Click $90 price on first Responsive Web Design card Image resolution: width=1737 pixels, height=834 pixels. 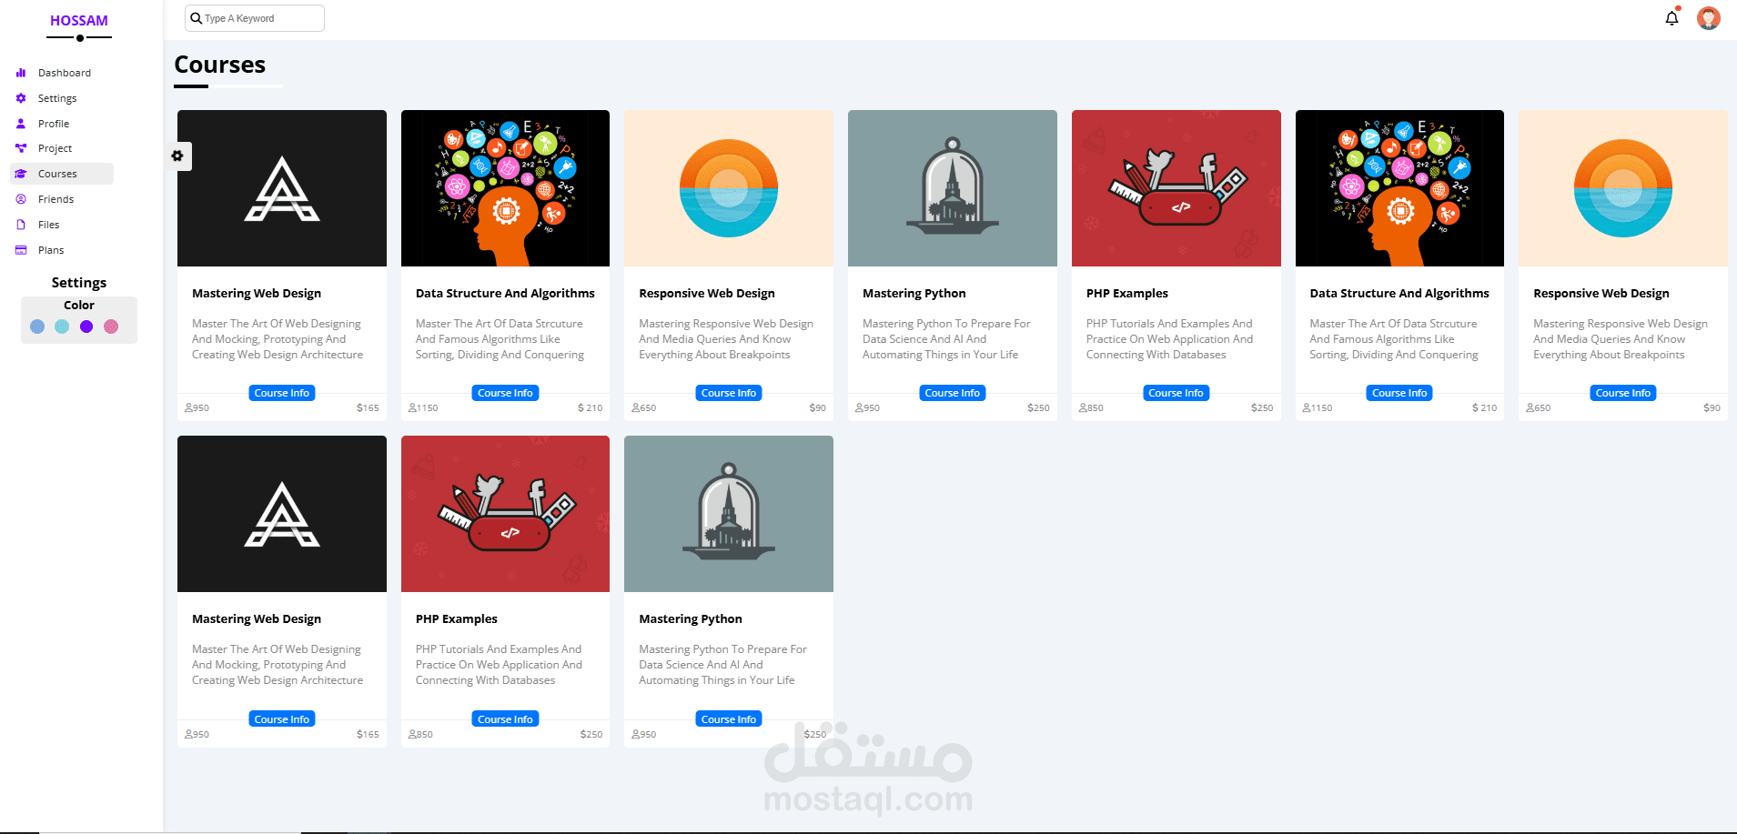[x=818, y=408]
